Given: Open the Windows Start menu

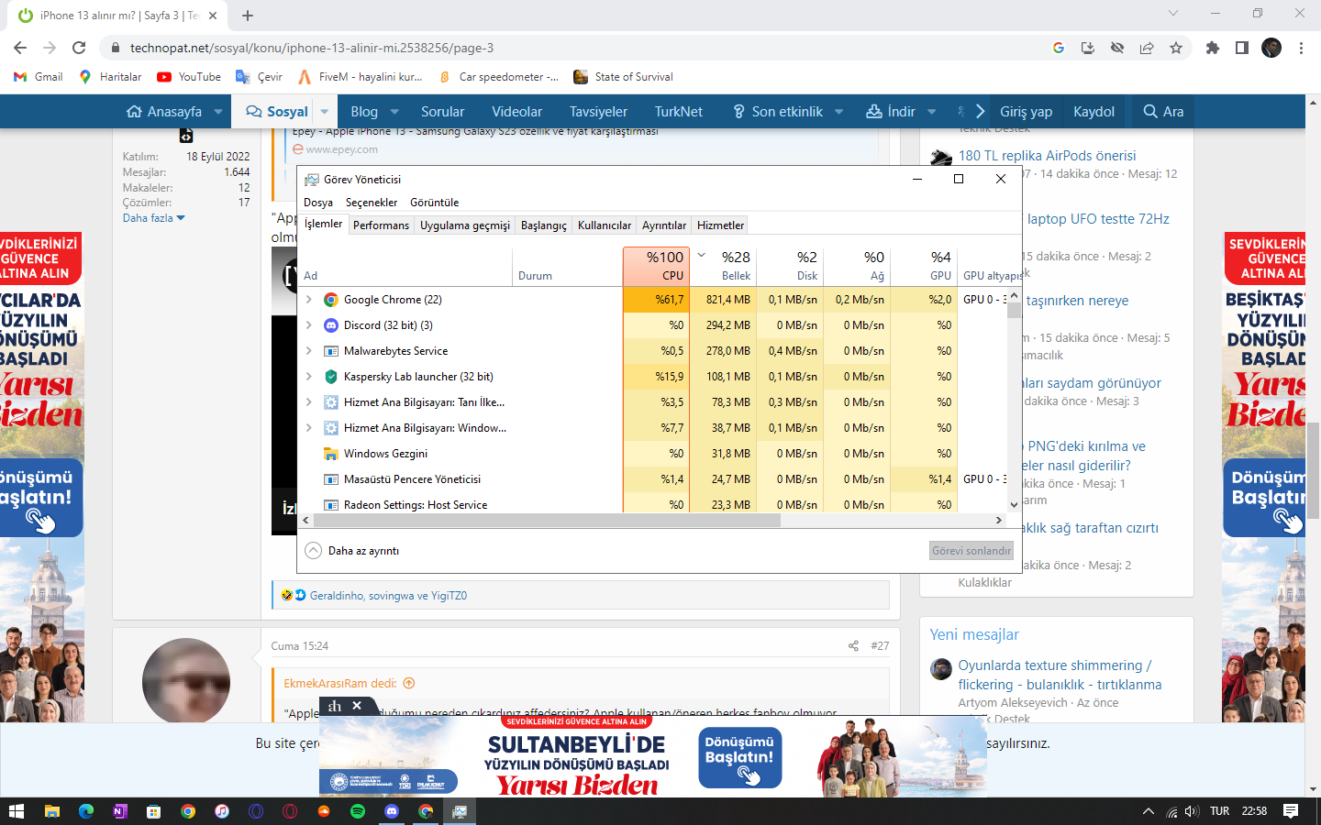Looking at the screenshot, I should (x=16, y=811).
